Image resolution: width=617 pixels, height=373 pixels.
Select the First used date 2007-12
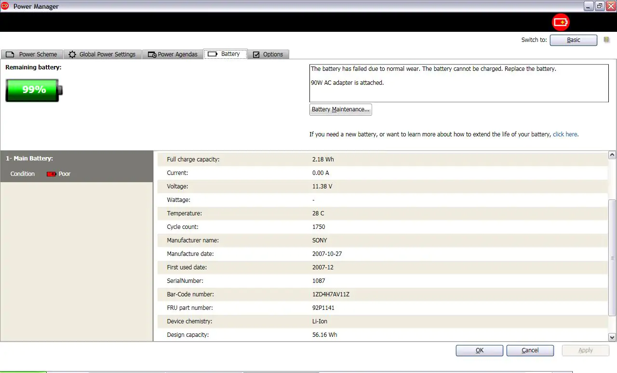(x=323, y=267)
